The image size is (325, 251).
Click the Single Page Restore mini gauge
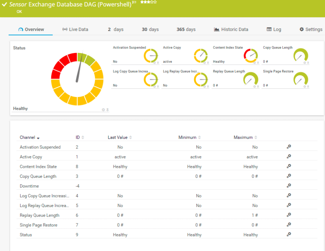(x=301, y=79)
